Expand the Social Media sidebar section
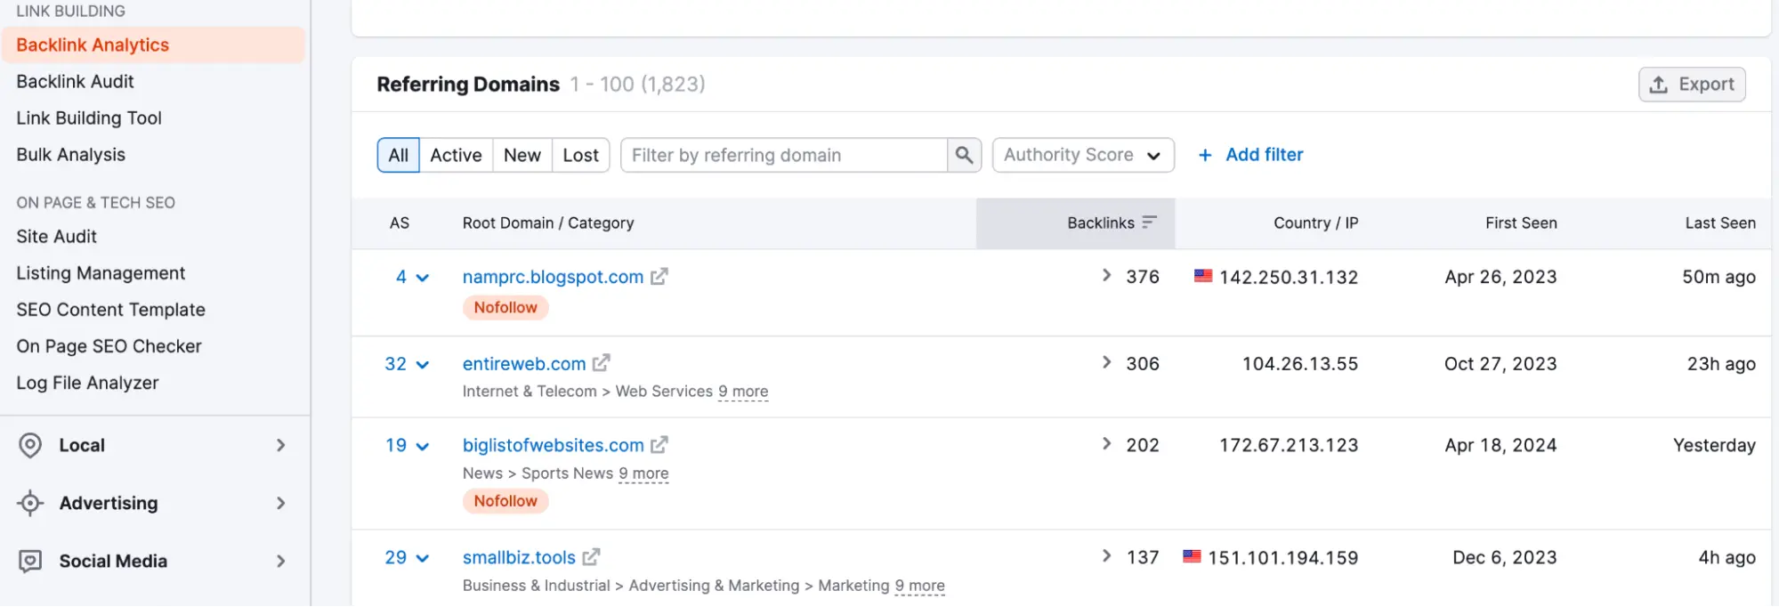Viewport: 1779px width, 607px height. (280, 561)
